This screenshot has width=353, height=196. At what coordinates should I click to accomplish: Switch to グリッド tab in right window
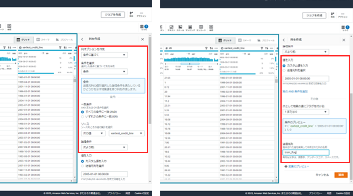click(225, 40)
